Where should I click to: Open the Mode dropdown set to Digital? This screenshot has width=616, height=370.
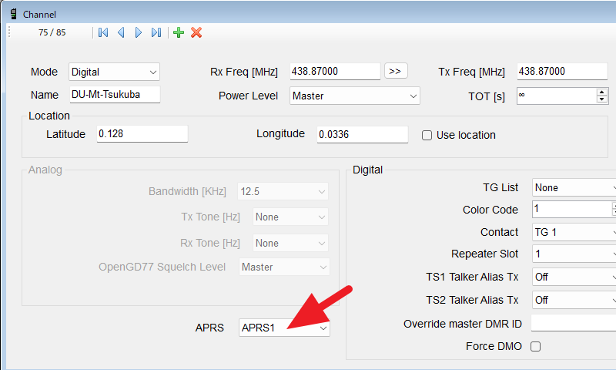click(114, 72)
